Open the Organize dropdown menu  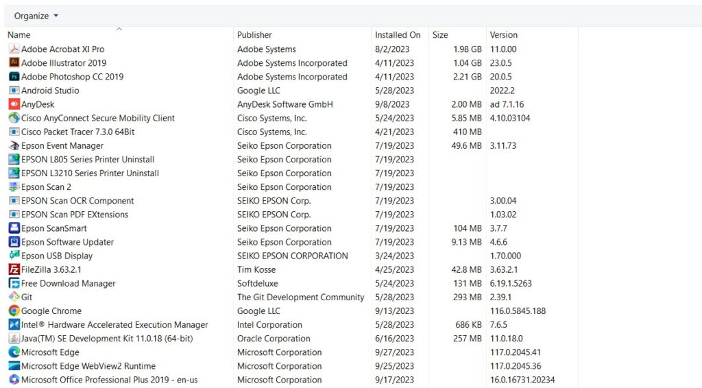[36, 16]
